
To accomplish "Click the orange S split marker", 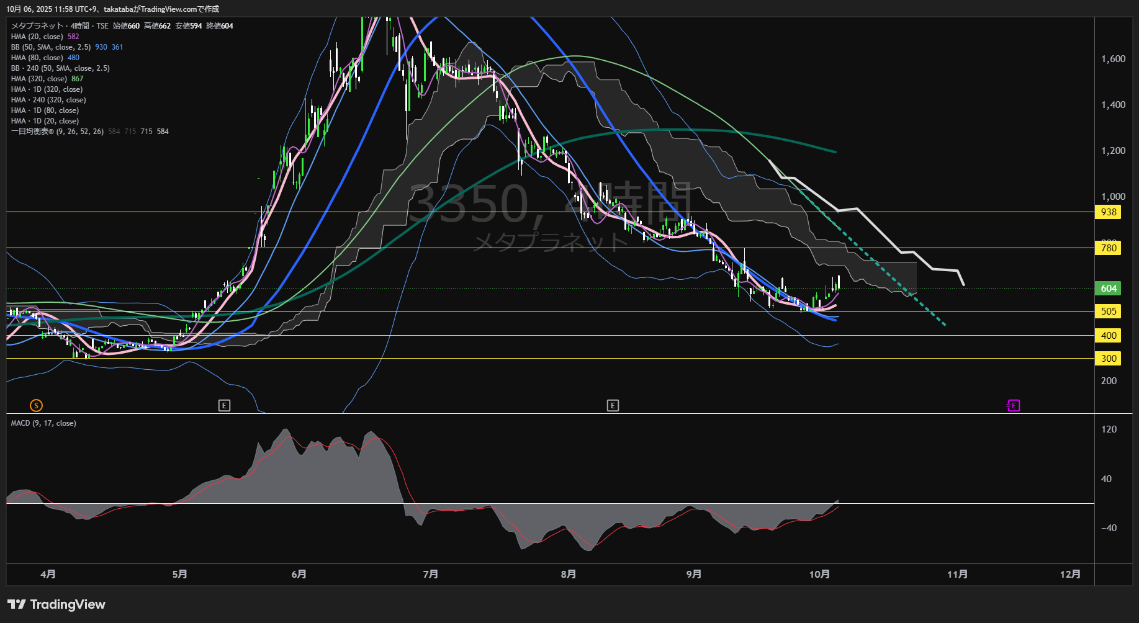I will pyautogui.click(x=36, y=406).
